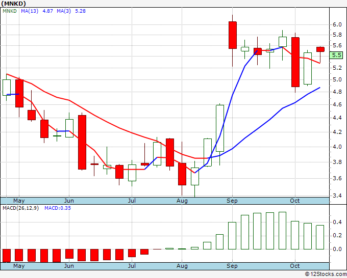This screenshot has height=278, width=347.
Task: Select Oct on the price chart date axis
Action: click(295, 201)
